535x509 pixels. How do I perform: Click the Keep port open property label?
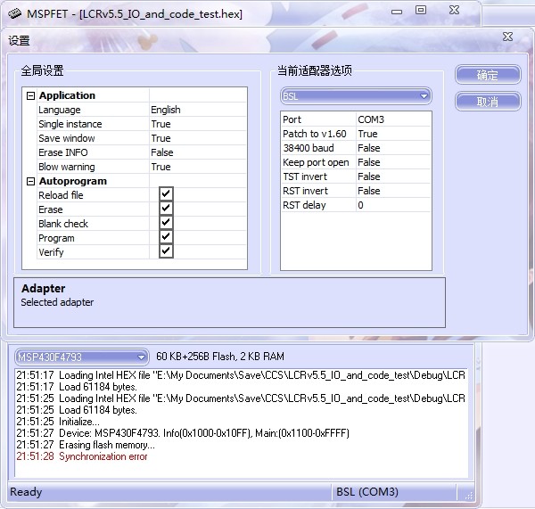(x=316, y=162)
